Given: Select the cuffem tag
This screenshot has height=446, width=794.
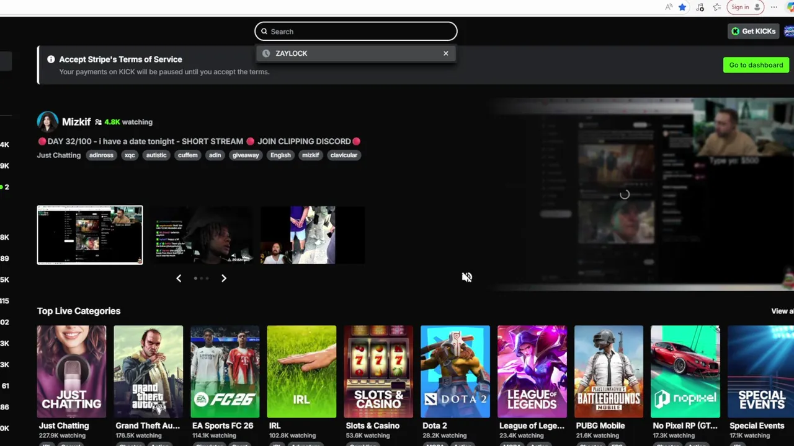Looking at the screenshot, I should point(187,155).
